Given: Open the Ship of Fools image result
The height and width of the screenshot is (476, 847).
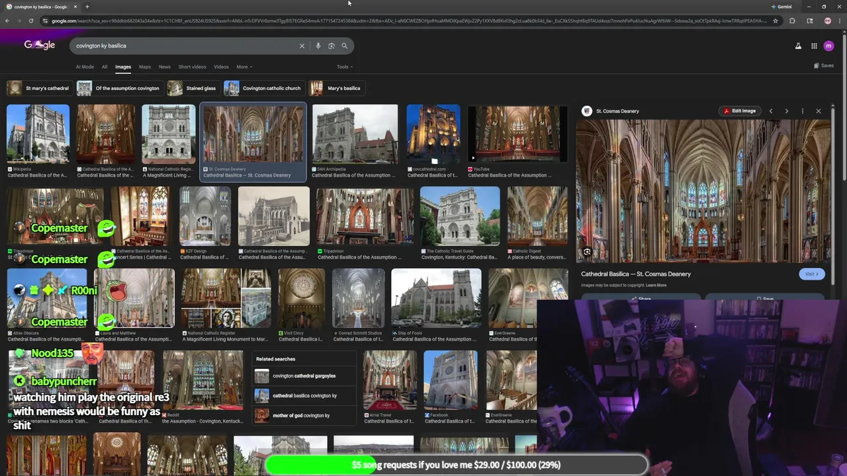Looking at the screenshot, I should tap(437, 298).
